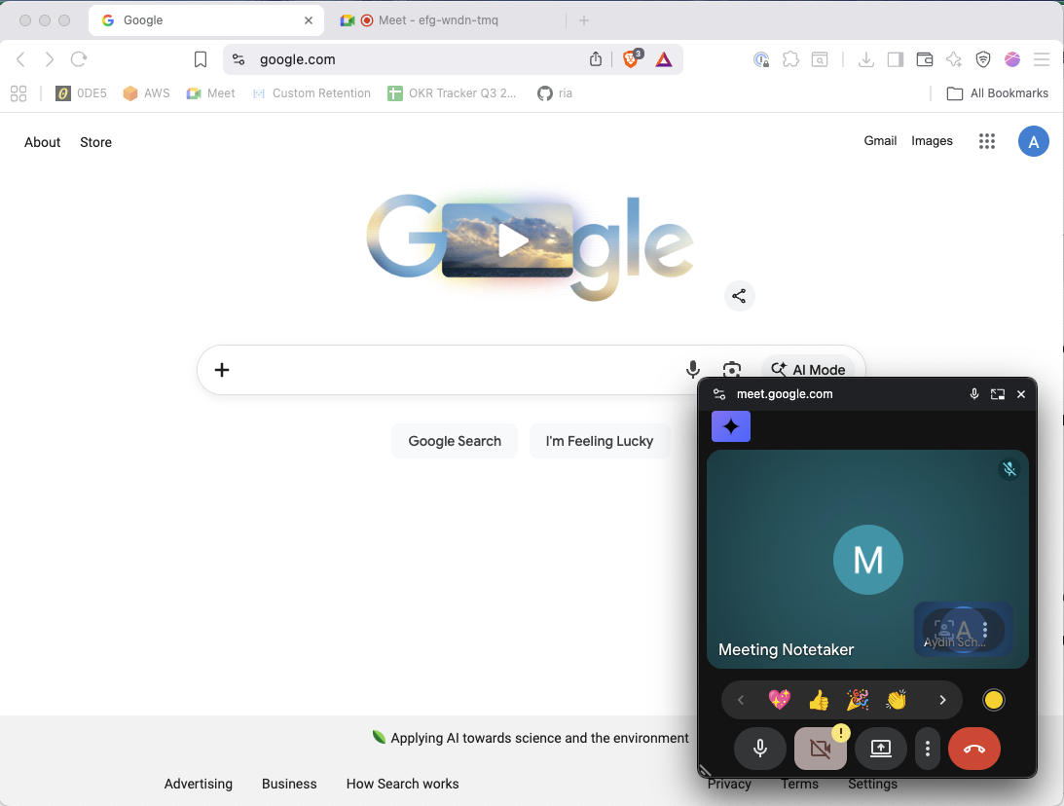
Task: Click the plus icon in search box
Action: 222,370
